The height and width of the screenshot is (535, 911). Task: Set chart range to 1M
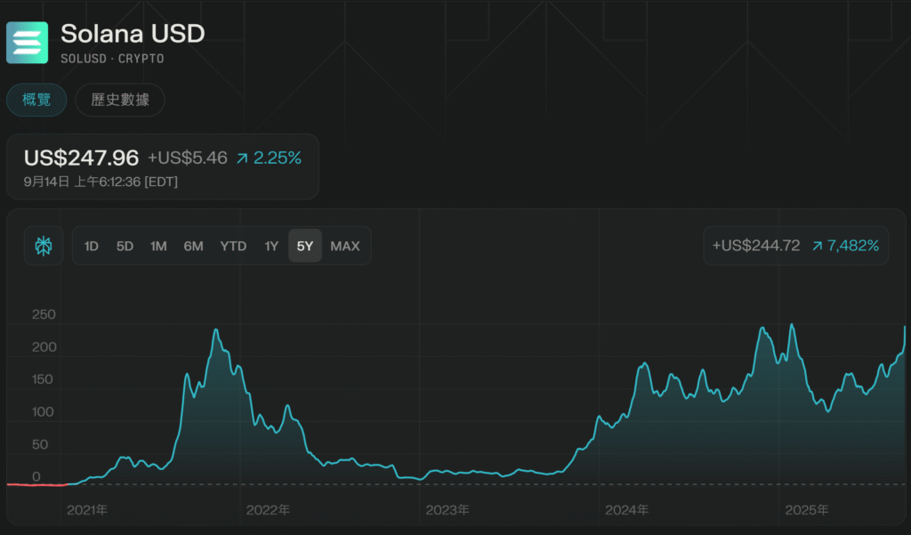point(158,246)
